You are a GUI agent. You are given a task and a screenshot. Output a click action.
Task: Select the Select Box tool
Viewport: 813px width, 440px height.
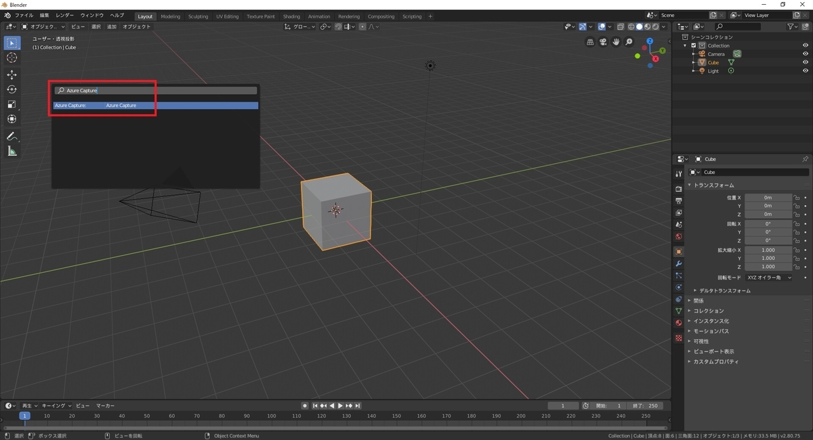point(12,43)
